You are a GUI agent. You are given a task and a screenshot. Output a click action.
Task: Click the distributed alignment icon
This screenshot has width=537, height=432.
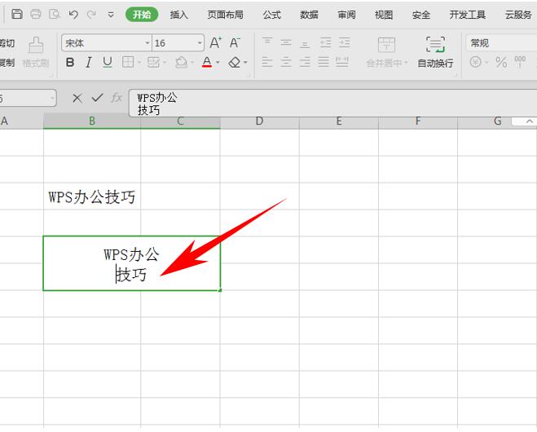342,62
